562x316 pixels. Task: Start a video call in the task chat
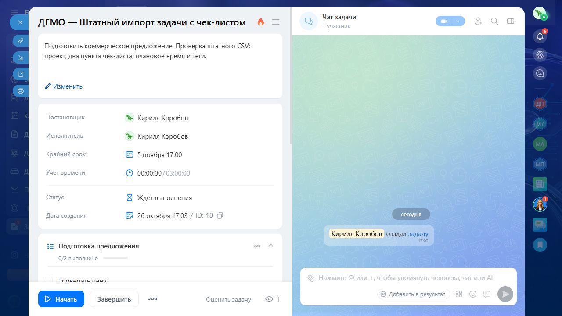pos(444,21)
